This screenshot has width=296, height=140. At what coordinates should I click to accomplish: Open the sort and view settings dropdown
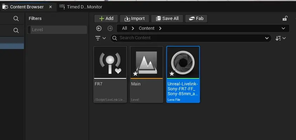[281, 38]
